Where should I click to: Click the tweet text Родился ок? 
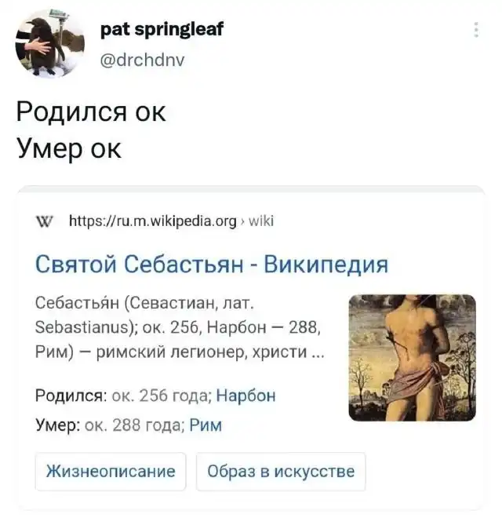[91, 112]
